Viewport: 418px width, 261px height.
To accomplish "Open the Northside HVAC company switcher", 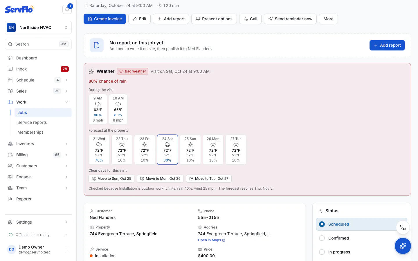I will coord(38,28).
